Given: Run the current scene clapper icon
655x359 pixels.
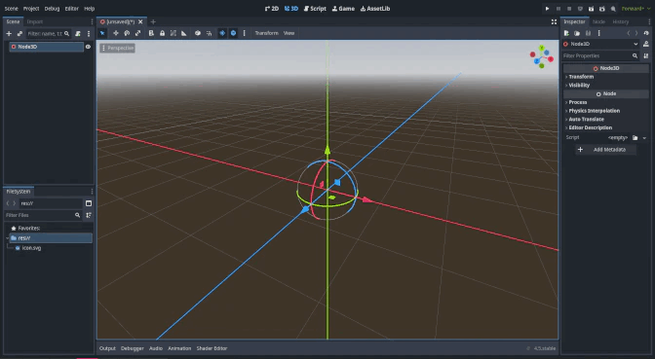Looking at the screenshot, I should click(x=591, y=9).
